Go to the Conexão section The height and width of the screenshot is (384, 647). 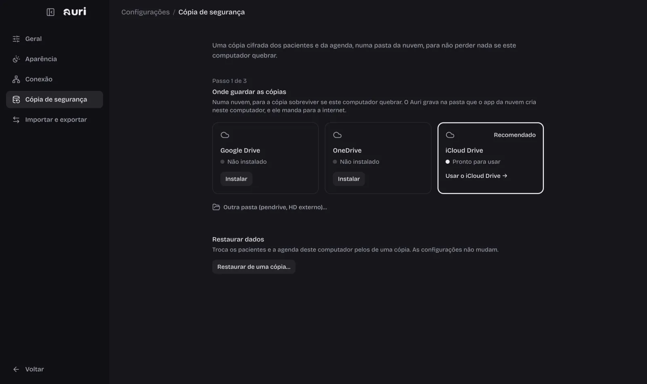coord(55,79)
